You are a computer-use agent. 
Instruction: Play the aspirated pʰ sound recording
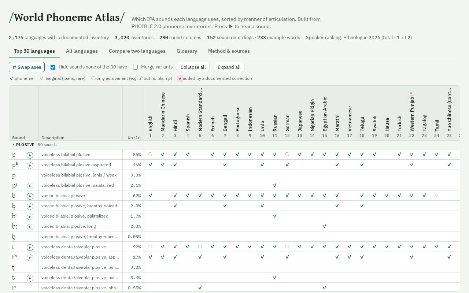[x=30, y=166]
